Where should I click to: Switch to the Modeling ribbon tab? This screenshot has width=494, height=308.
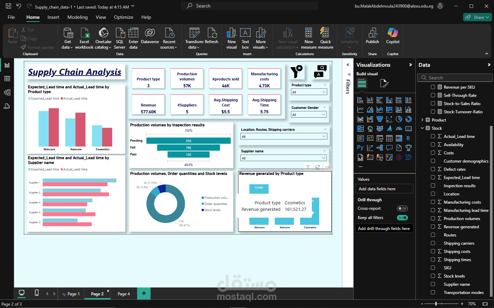pyautogui.click(x=78, y=17)
